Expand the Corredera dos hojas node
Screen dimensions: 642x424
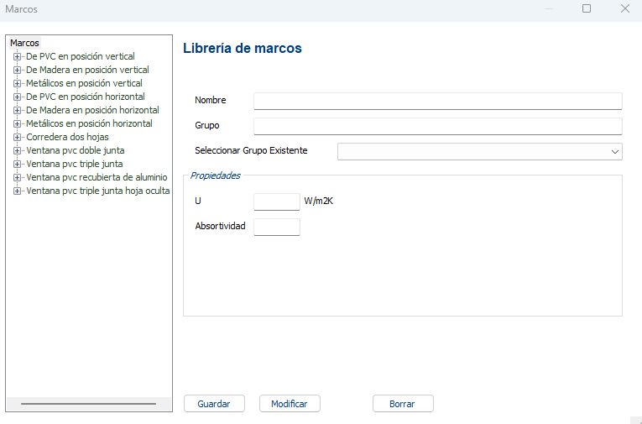pos(17,137)
